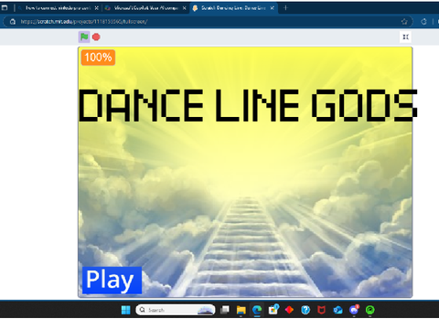
Task: Open the green circular app on taskbar
Action: point(370,310)
